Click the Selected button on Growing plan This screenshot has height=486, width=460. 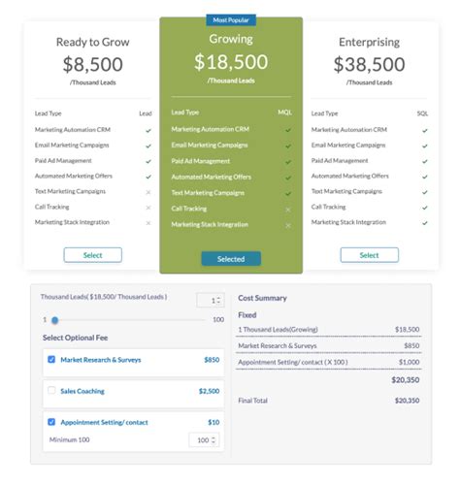[x=231, y=259]
